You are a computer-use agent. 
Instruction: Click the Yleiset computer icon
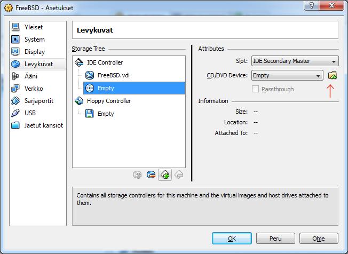click(15, 27)
